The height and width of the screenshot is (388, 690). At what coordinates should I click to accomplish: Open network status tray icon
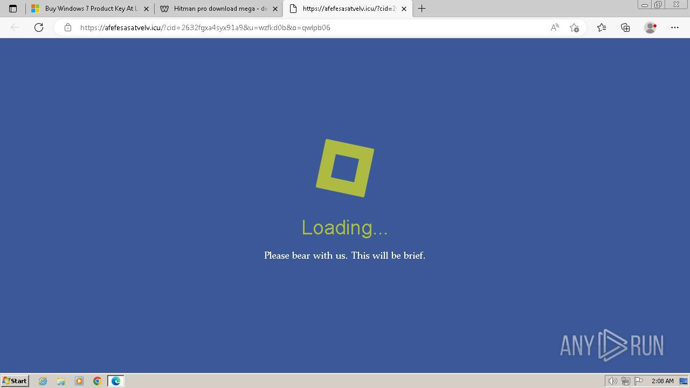point(626,381)
